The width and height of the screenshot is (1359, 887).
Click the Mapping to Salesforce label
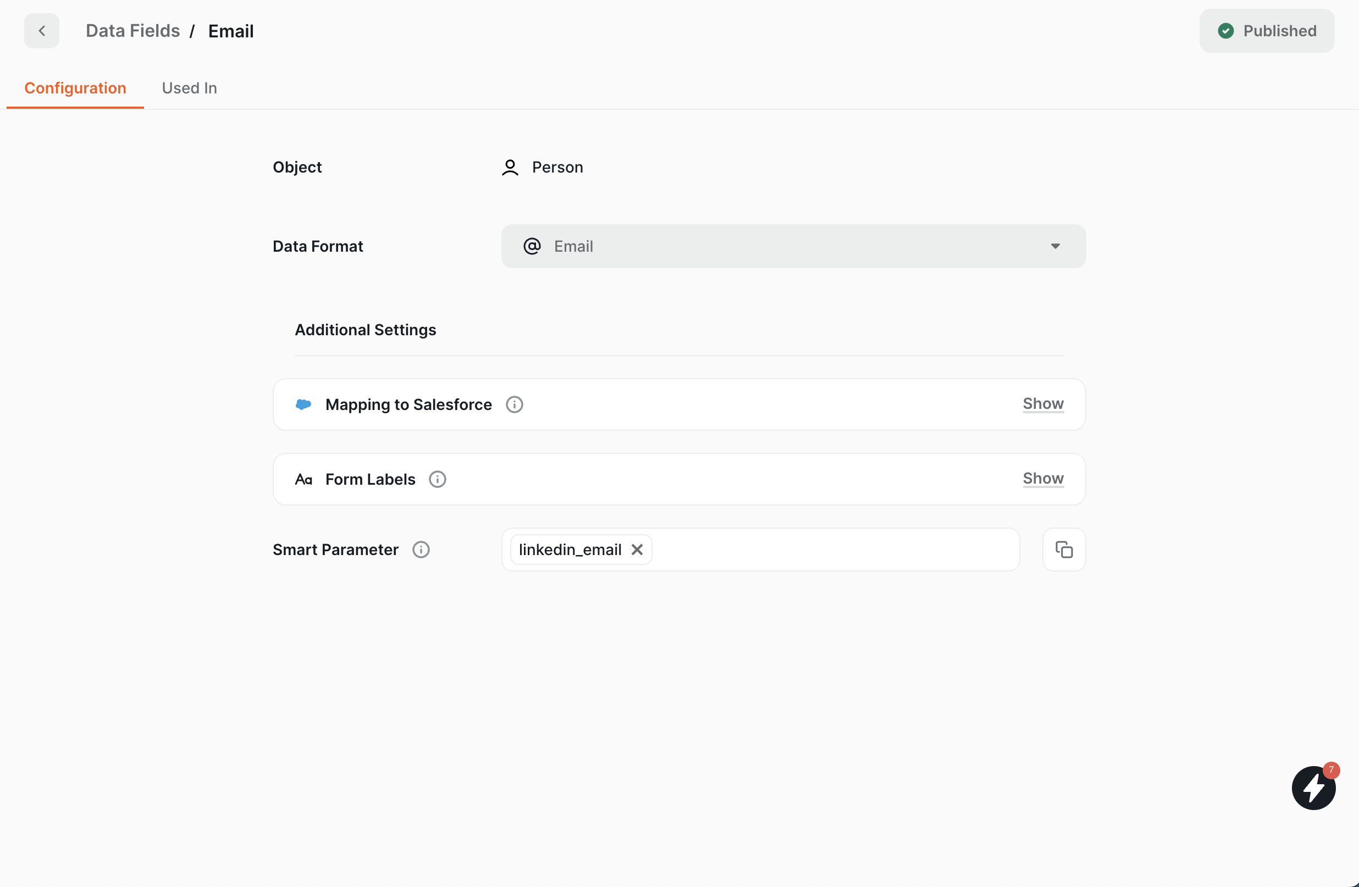[408, 404]
